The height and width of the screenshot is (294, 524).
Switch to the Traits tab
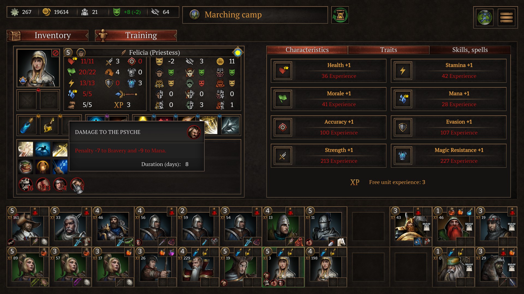coord(389,50)
